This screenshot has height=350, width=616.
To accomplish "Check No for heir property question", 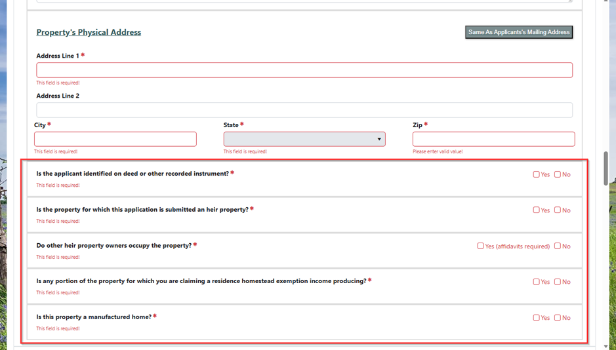I will [558, 210].
